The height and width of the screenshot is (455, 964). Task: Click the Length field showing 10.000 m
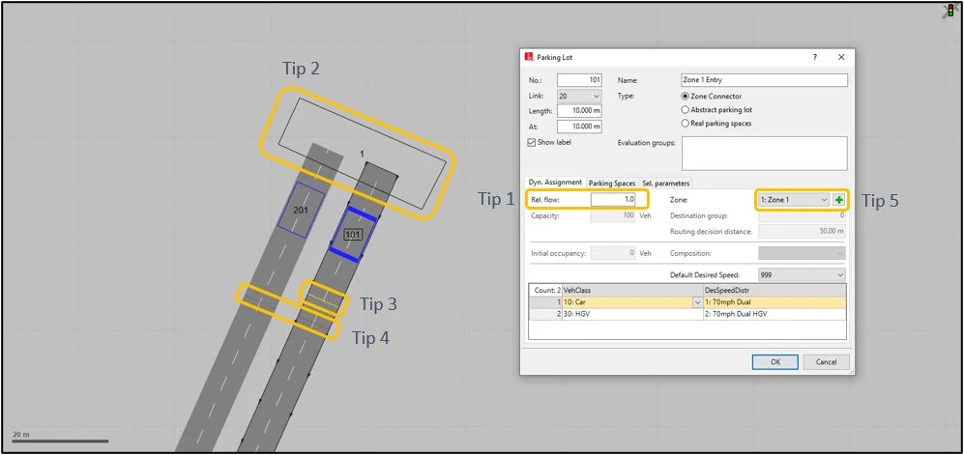(579, 111)
